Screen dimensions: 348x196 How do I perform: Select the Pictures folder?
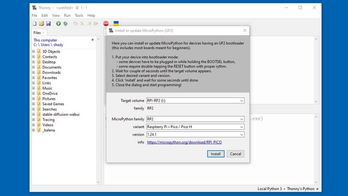(x=49, y=99)
